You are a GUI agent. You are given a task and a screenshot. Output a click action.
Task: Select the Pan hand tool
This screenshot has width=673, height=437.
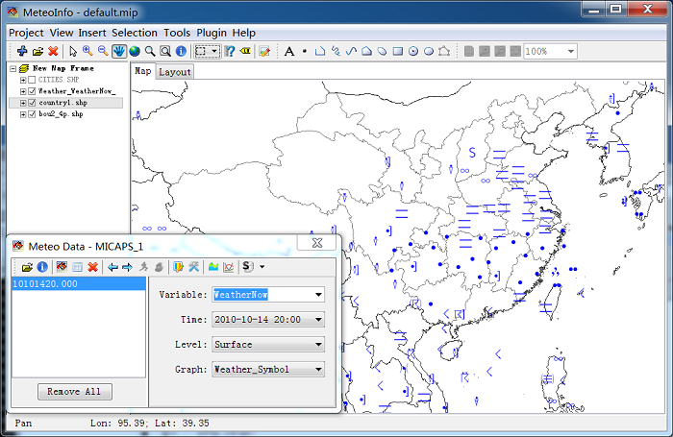pos(119,52)
